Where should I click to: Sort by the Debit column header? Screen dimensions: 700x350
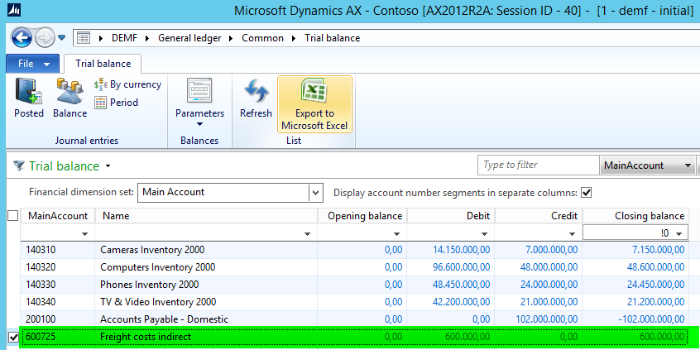pos(450,216)
